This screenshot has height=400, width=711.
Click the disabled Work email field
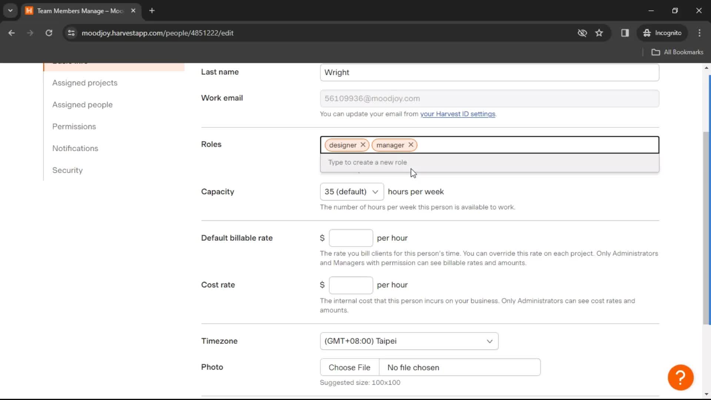[x=489, y=99]
